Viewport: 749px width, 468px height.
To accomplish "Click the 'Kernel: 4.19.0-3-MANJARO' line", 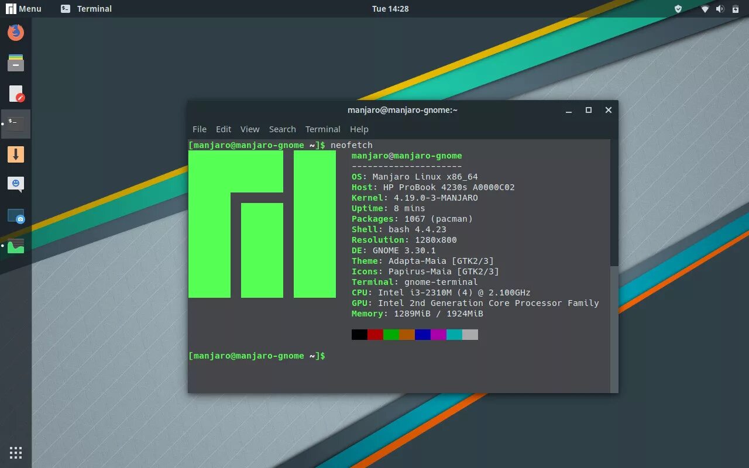I will pyautogui.click(x=415, y=198).
